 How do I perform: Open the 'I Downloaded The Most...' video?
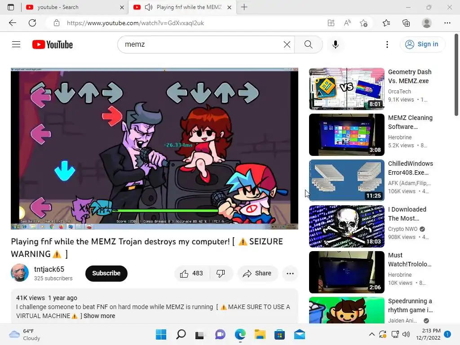[x=407, y=213]
